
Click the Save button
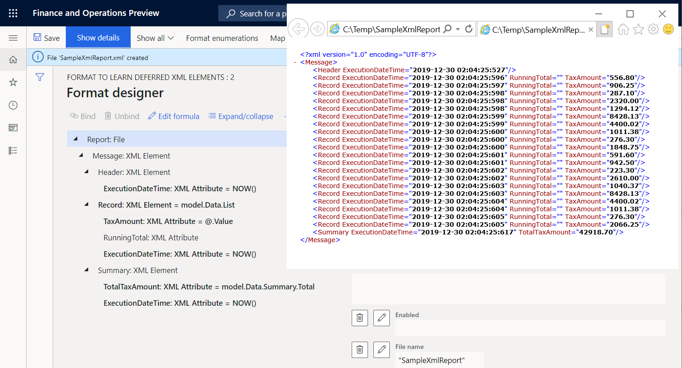coord(47,38)
